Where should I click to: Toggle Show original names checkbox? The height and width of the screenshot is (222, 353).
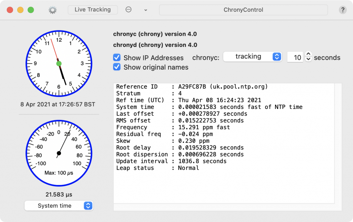coord(117,67)
